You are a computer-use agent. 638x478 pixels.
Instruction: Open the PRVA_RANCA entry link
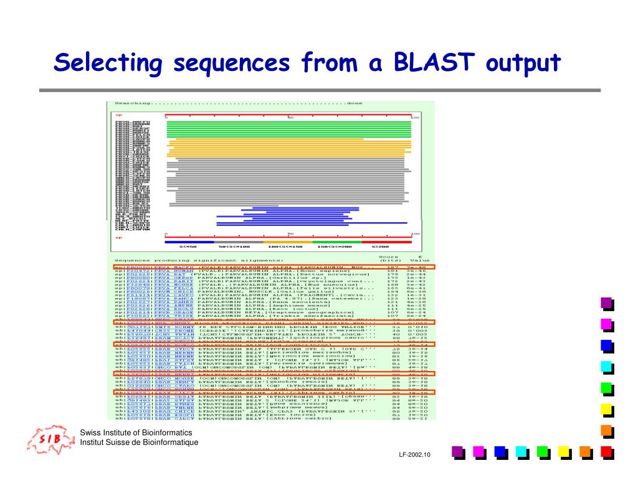pyautogui.click(x=174, y=298)
